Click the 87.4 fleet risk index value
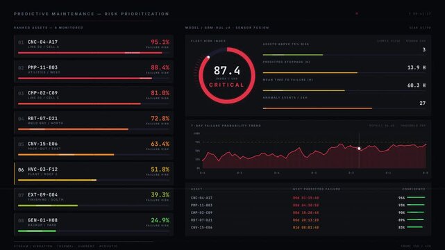Image resolution: width=445 pixels, height=250 pixels. (x=227, y=70)
